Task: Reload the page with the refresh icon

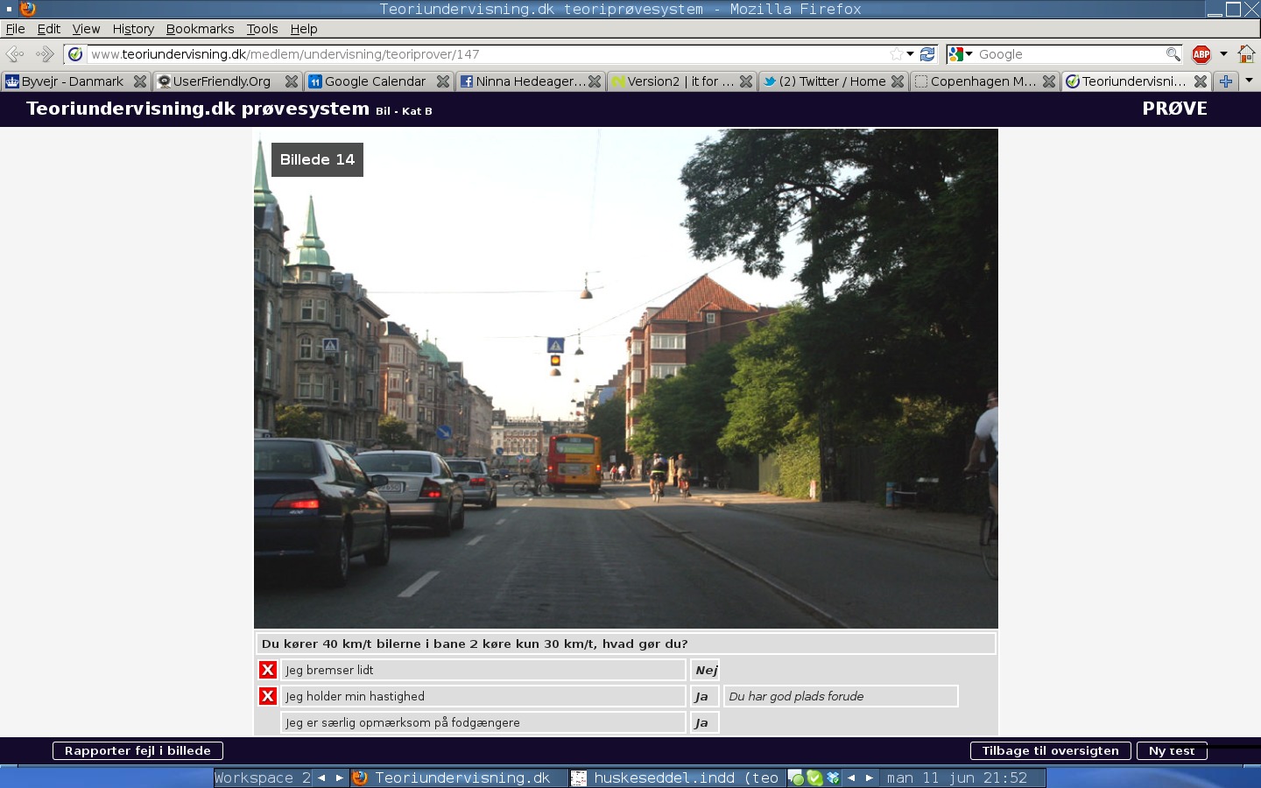Action: [x=927, y=54]
